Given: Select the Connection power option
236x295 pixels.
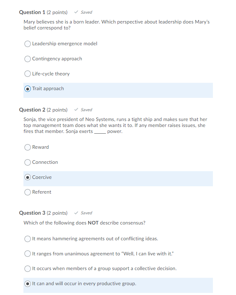Looking at the screenshot, I should [x=28, y=162].
